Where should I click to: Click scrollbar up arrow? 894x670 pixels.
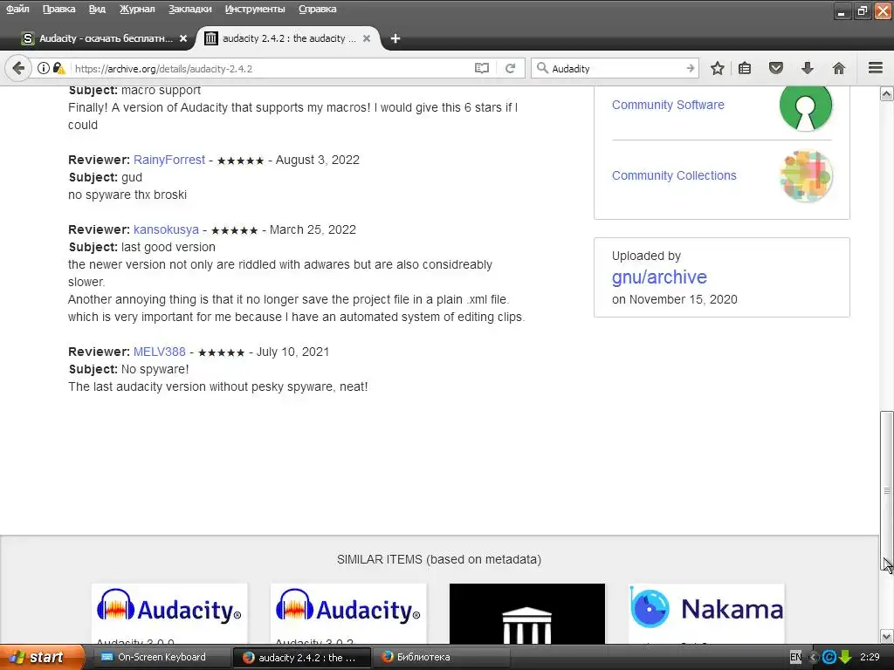(x=887, y=93)
